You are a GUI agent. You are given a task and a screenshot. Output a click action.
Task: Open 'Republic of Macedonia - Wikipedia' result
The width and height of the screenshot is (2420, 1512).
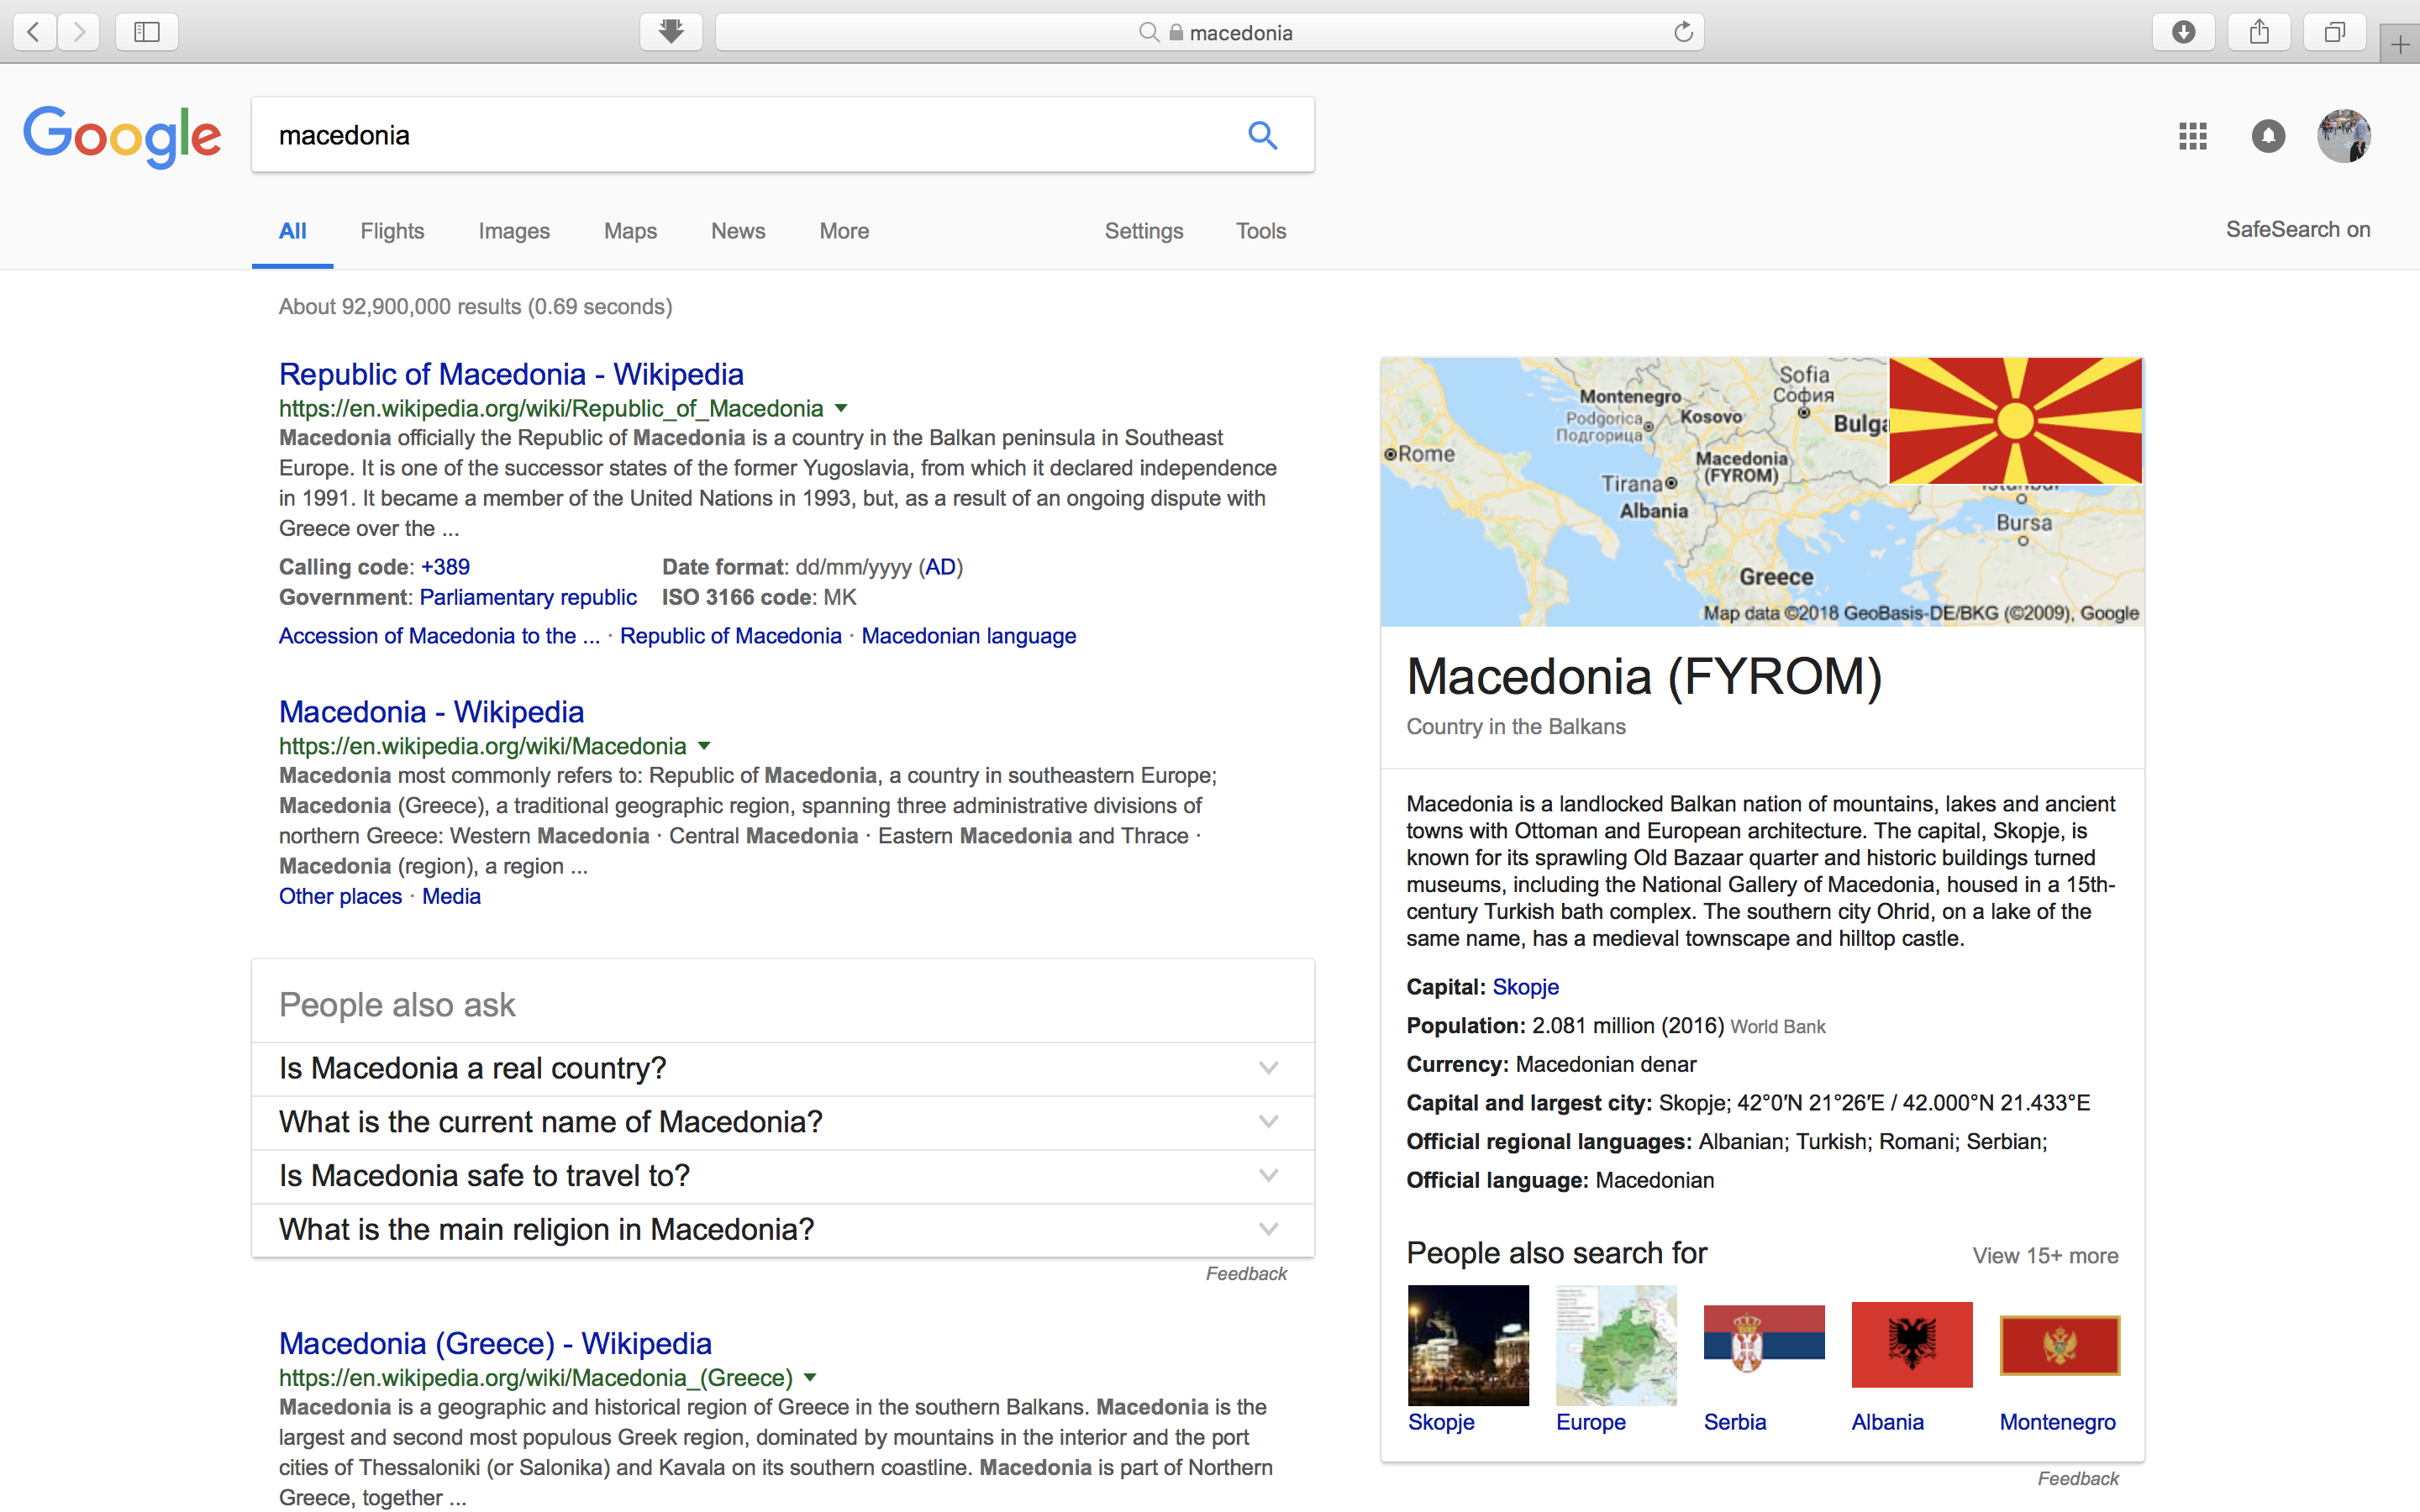coord(511,374)
